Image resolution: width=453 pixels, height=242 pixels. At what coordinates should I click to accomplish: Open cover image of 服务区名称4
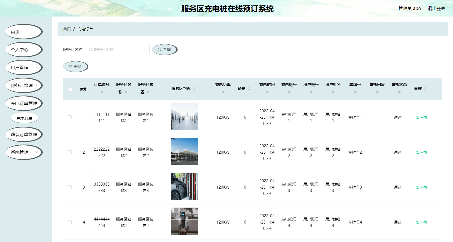[185, 221]
